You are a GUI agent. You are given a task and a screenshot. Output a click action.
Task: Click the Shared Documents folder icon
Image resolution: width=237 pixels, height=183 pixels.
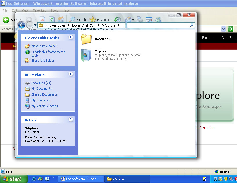point(27,94)
